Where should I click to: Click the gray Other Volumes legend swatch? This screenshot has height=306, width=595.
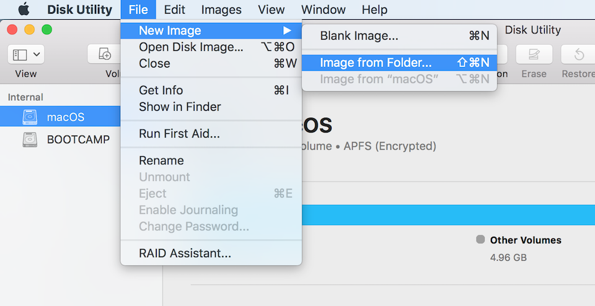pyautogui.click(x=480, y=239)
